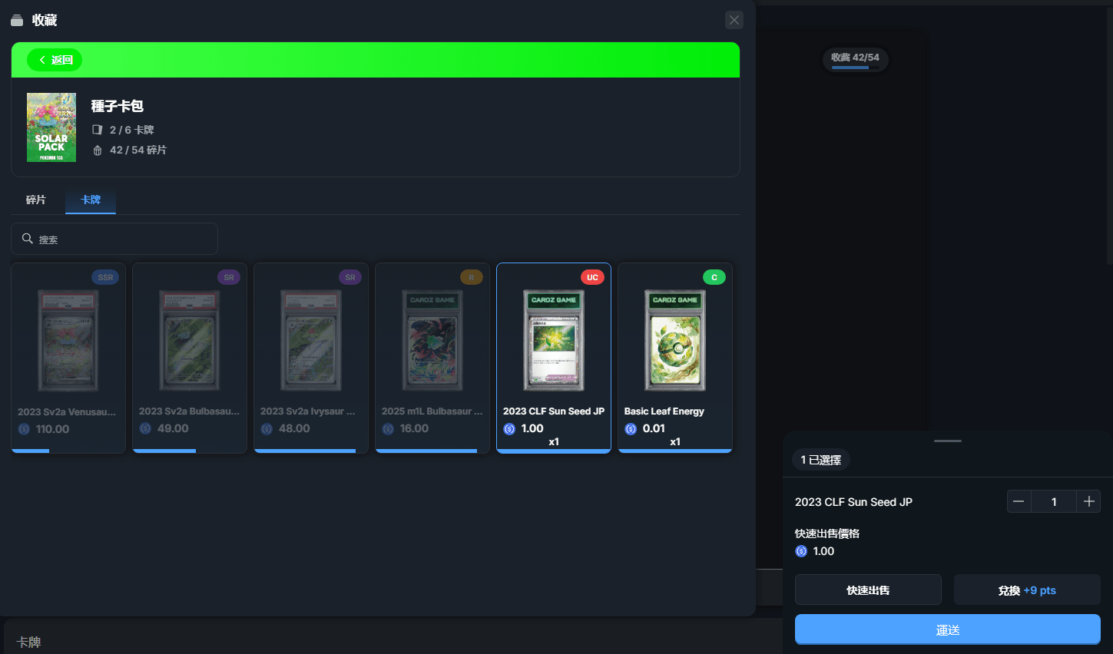The image size is (1113, 654).
Task: Select the Basic Leaf Energy card
Action: [675, 358]
